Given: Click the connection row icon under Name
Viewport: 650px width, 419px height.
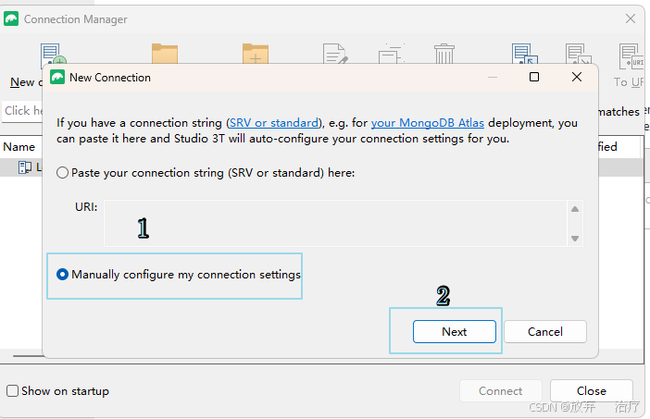Looking at the screenshot, I should coord(24,167).
